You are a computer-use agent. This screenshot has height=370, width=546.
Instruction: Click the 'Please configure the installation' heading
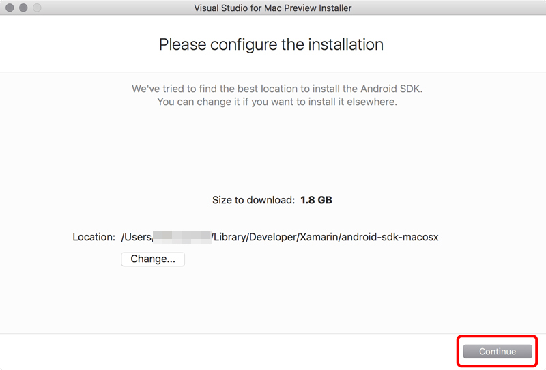(x=271, y=44)
